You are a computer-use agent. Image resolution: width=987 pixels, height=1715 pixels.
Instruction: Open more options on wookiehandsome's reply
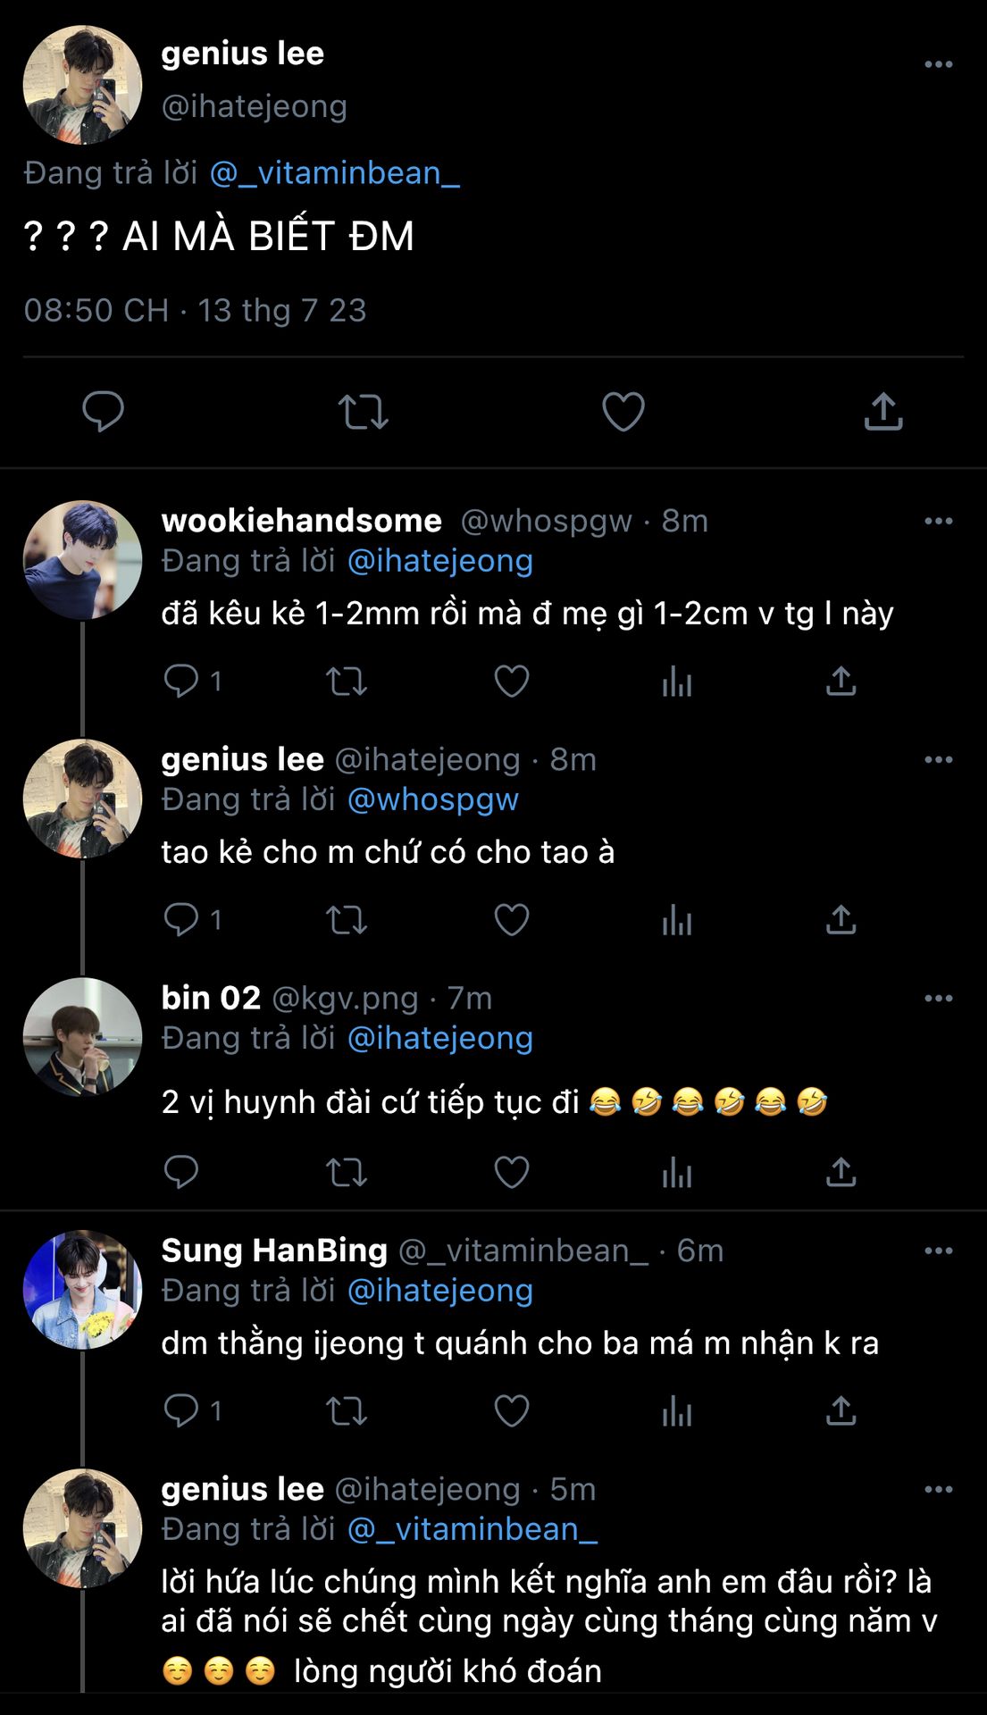coord(938,521)
